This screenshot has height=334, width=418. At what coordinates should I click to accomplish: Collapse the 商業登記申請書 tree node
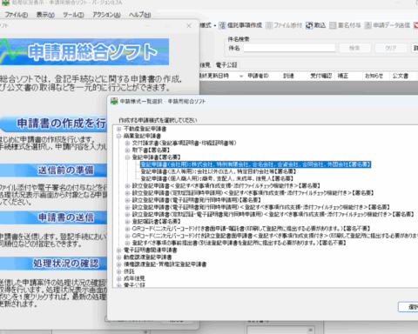[118, 136]
